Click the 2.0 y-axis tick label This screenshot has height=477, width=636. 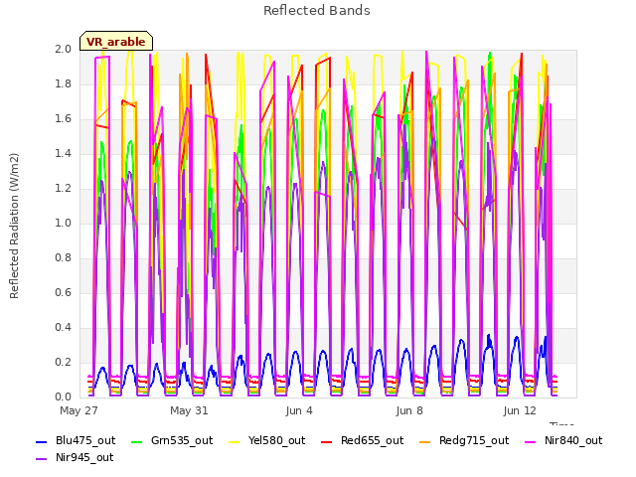[x=64, y=49]
